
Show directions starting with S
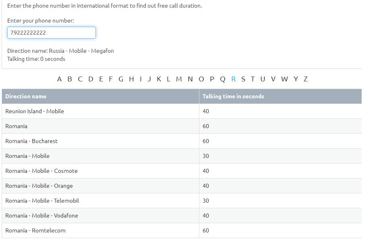243,79
